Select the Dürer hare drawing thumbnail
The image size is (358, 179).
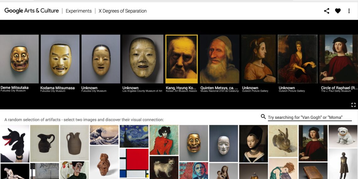coord(283,141)
